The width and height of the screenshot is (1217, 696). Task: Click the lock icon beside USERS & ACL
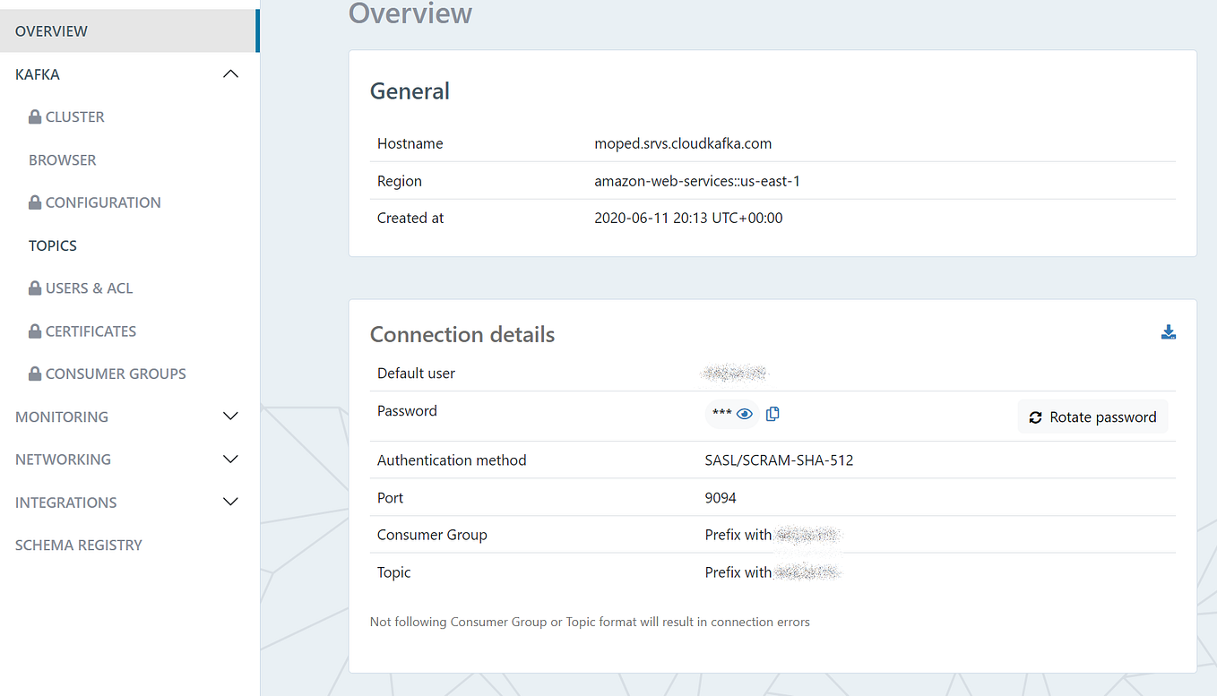tap(33, 288)
